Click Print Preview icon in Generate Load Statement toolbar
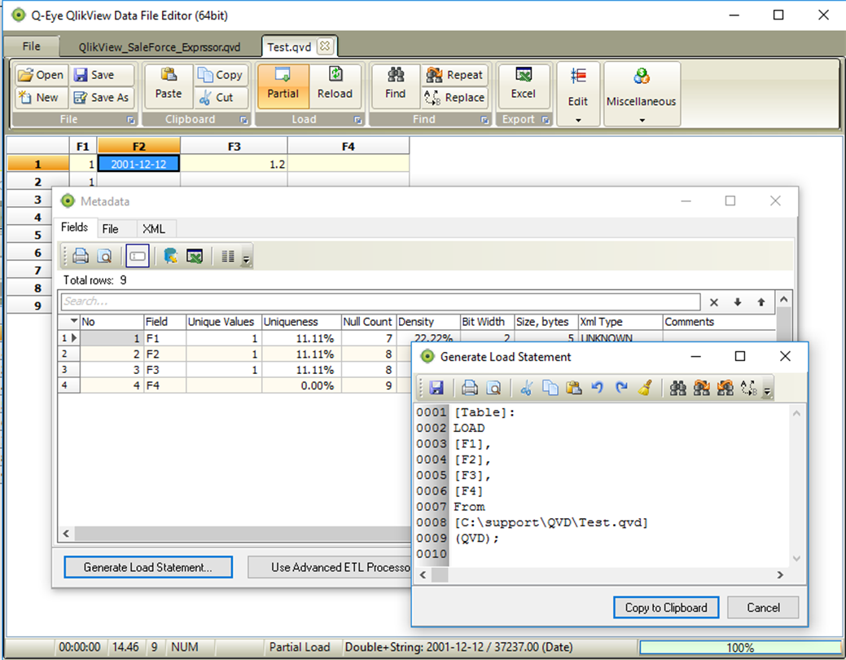846x660 pixels. click(493, 388)
